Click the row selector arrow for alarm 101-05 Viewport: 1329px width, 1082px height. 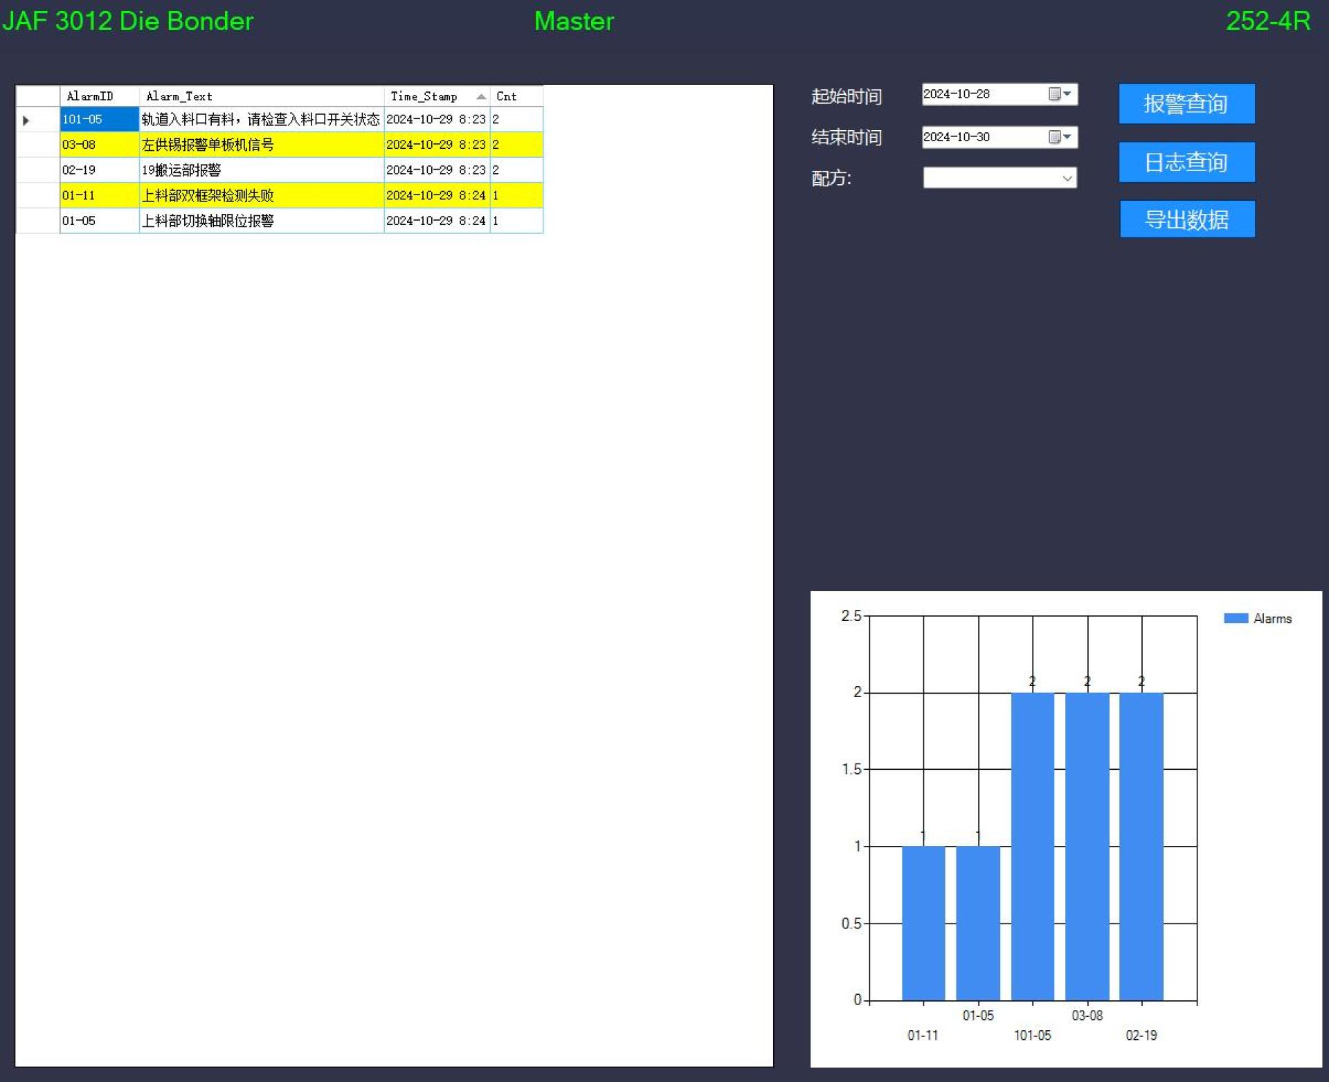[x=26, y=120]
